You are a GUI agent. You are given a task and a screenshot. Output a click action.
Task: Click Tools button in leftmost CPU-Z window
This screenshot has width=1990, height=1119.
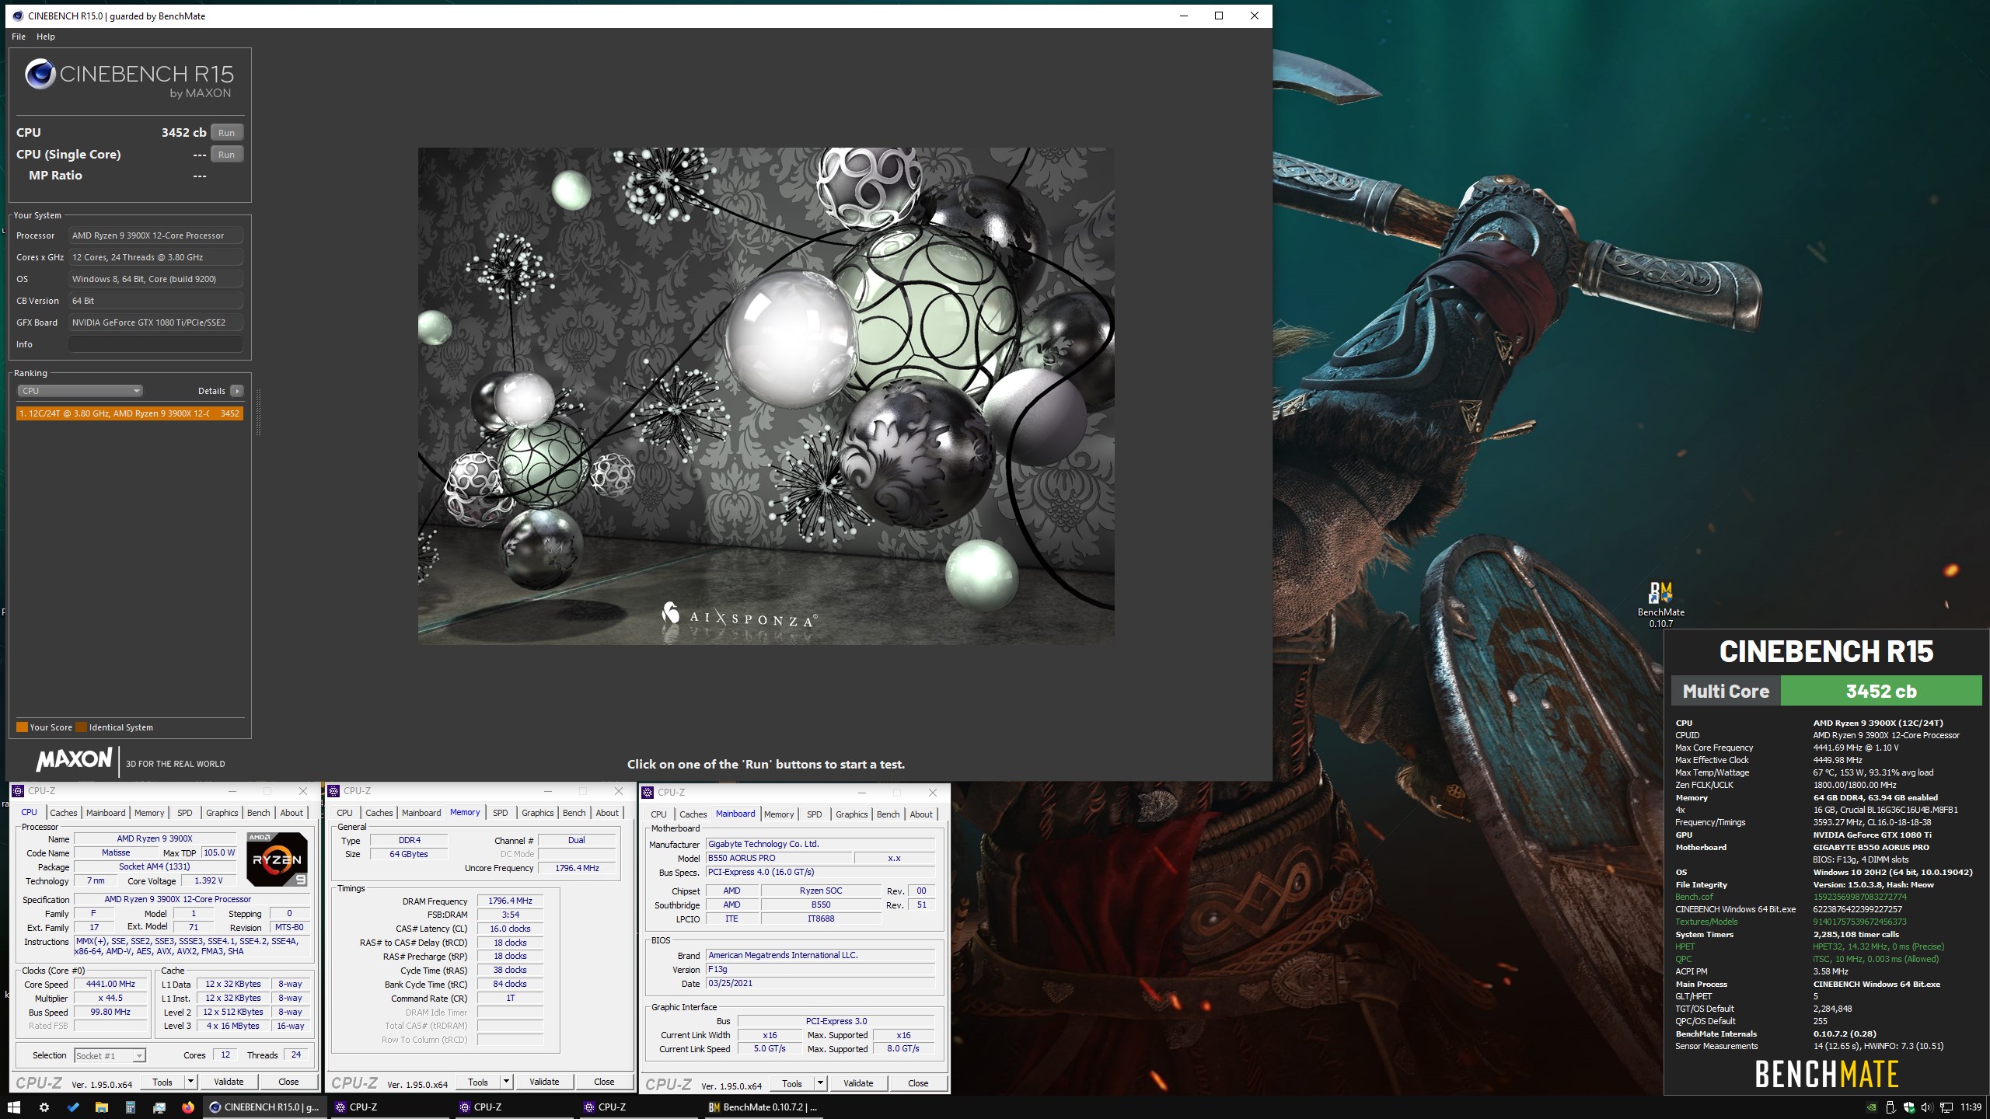[162, 1082]
